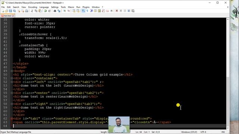Toggle Show All Characters icon

(87, 11)
